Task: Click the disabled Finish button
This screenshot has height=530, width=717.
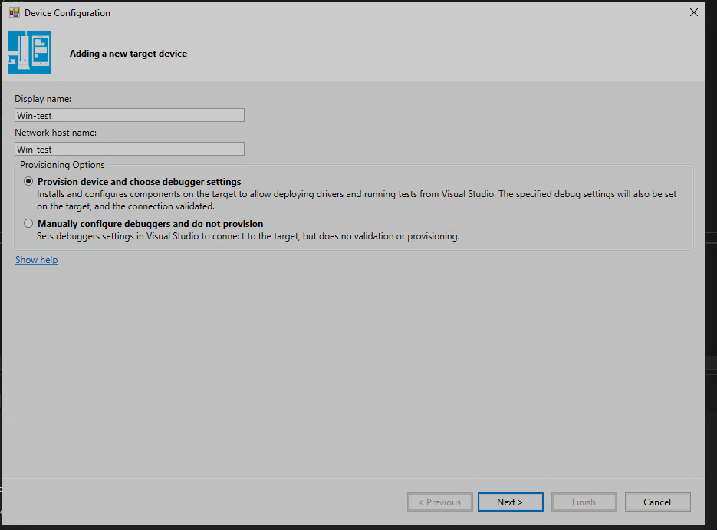Action: [584, 502]
